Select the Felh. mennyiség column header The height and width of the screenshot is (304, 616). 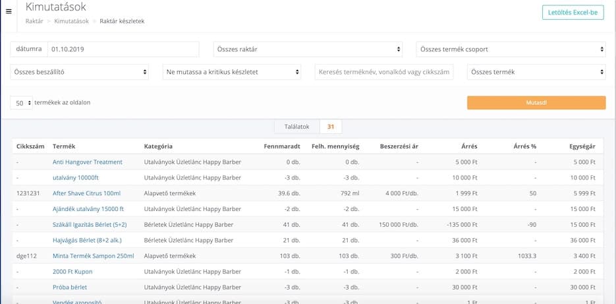pyautogui.click(x=335, y=146)
